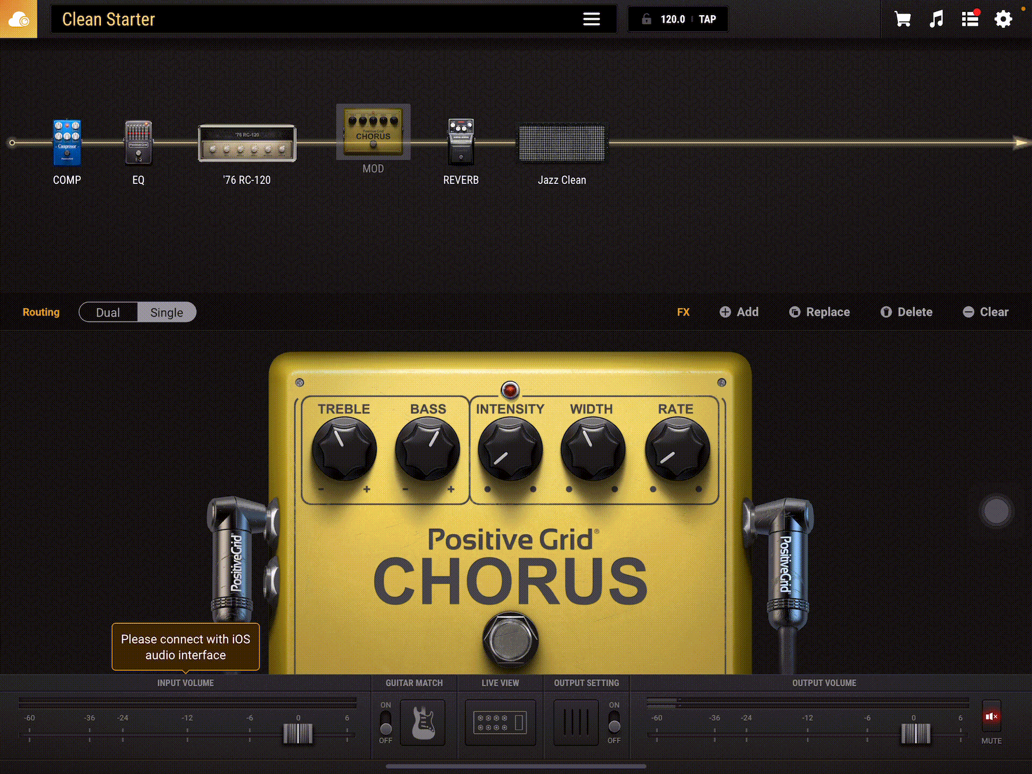Tap the TAP tempo button
Image resolution: width=1032 pixels, height=774 pixels.
pos(707,19)
